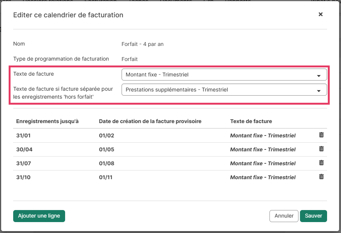Click the 01/08 invoice creation date
Screen dimensions: 341x233
(x=107, y=163)
